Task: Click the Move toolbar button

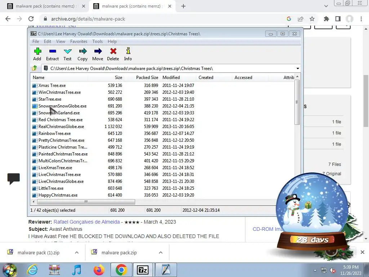Action: [x=98, y=54]
